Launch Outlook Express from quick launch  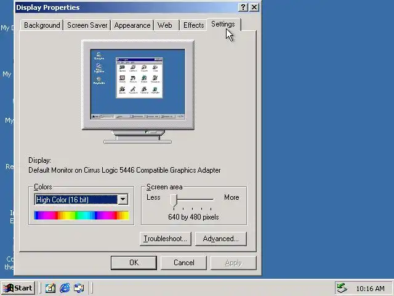[79, 288]
